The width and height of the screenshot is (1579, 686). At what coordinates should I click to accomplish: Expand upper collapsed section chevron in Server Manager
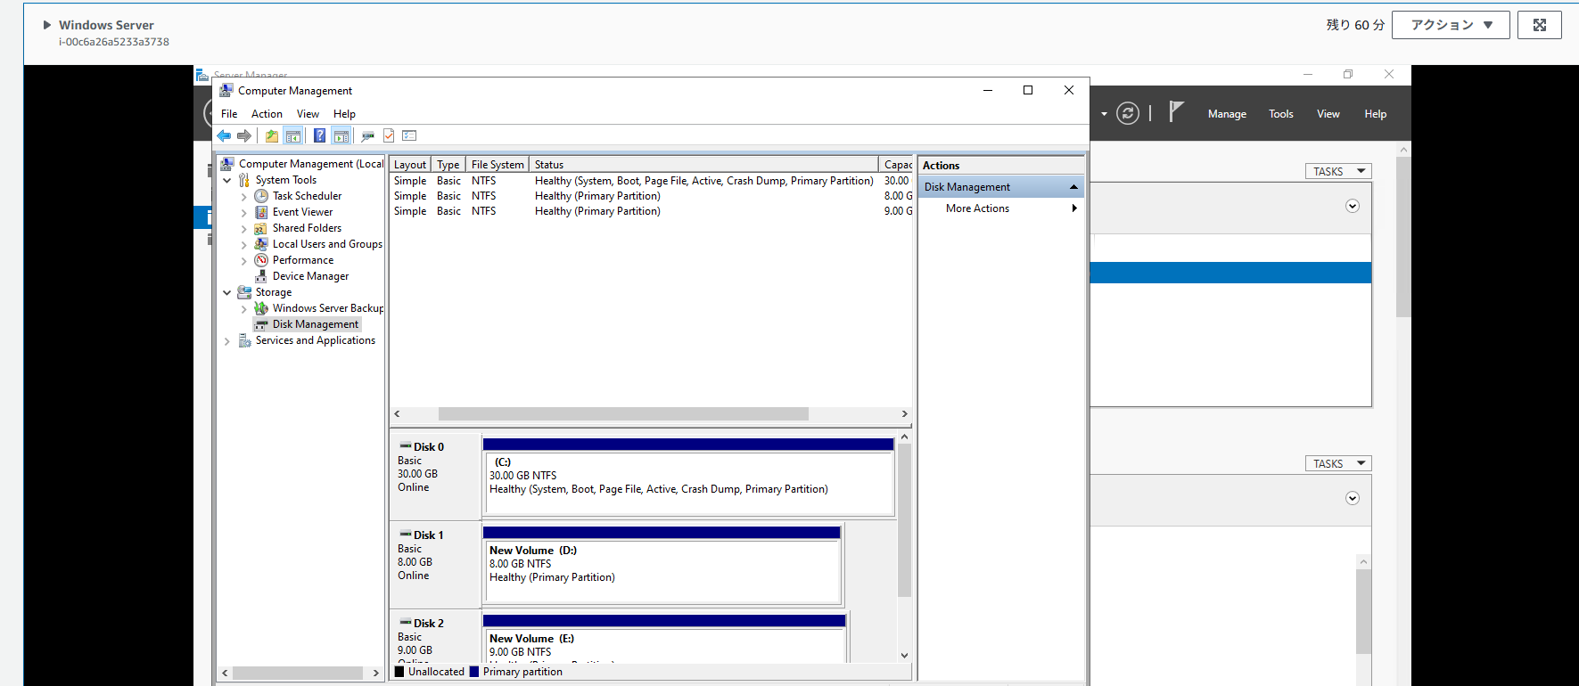click(1353, 206)
